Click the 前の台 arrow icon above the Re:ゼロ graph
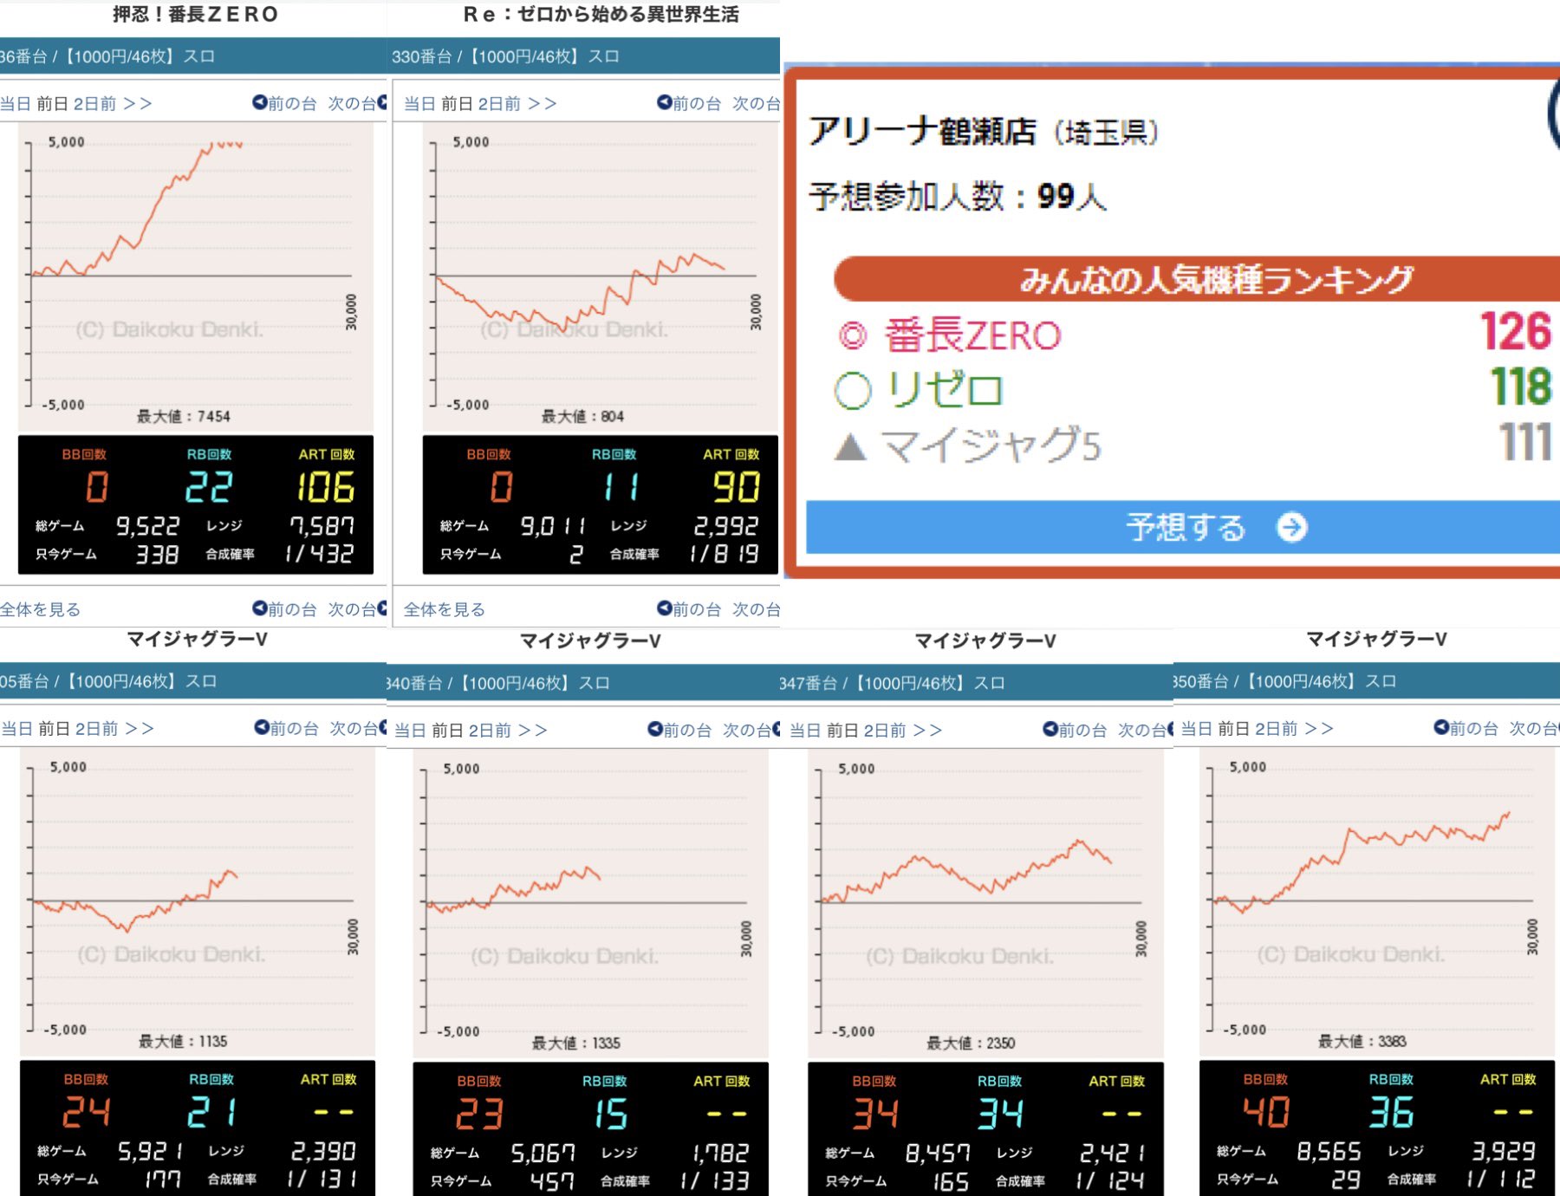 tap(664, 102)
